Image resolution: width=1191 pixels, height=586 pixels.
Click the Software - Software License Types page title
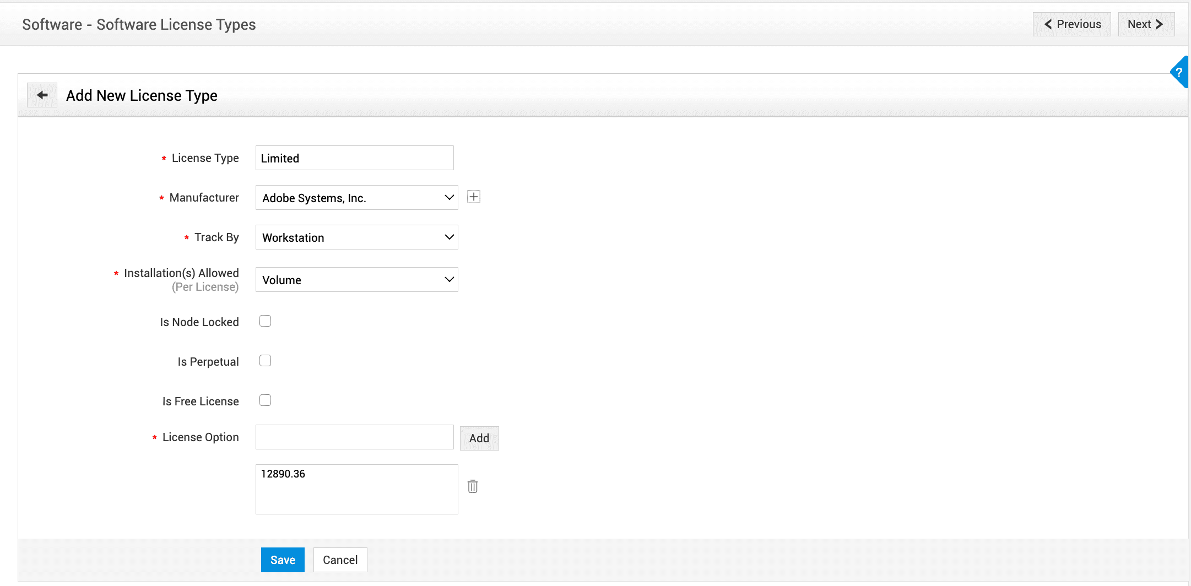click(139, 25)
